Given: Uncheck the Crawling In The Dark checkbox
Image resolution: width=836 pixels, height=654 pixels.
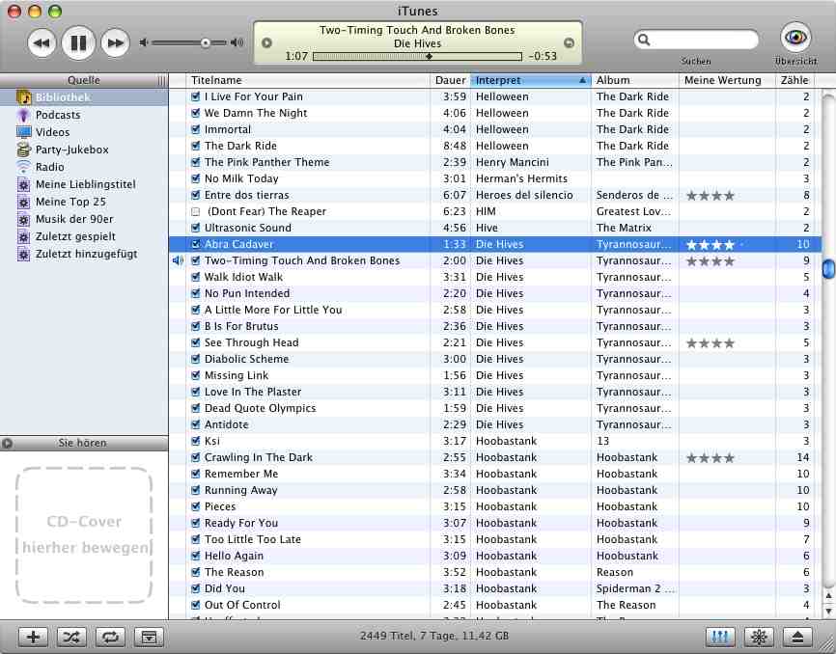Looking at the screenshot, I should (x=195, y=458).
